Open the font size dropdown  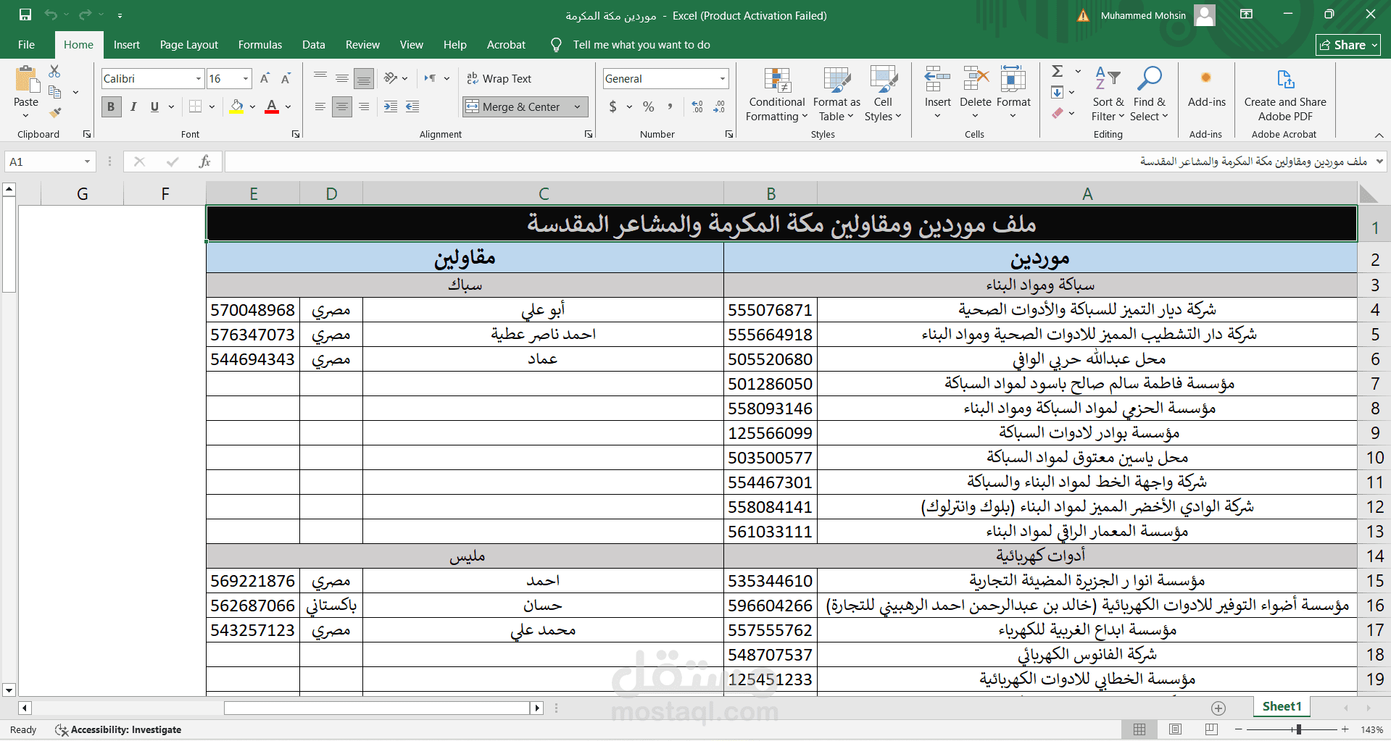(x=246, y=78)
